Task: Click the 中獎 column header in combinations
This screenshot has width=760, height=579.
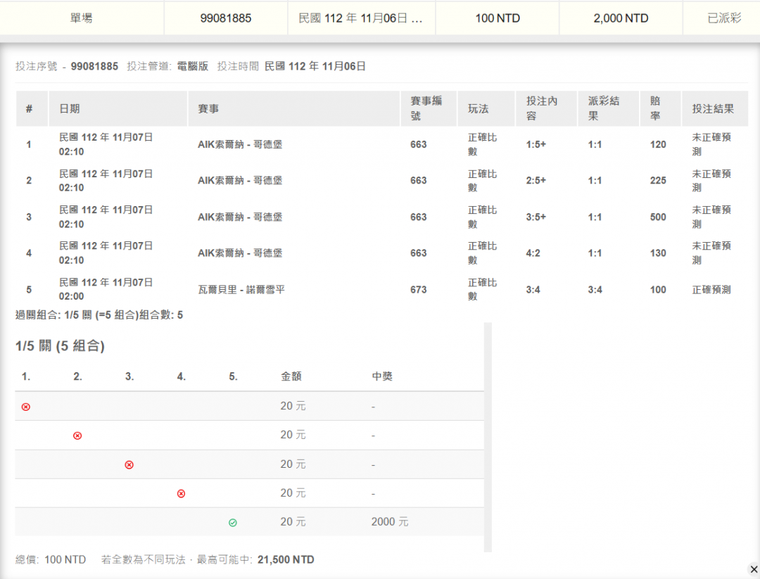Action: pyautogui.click(x=382, y=376)
